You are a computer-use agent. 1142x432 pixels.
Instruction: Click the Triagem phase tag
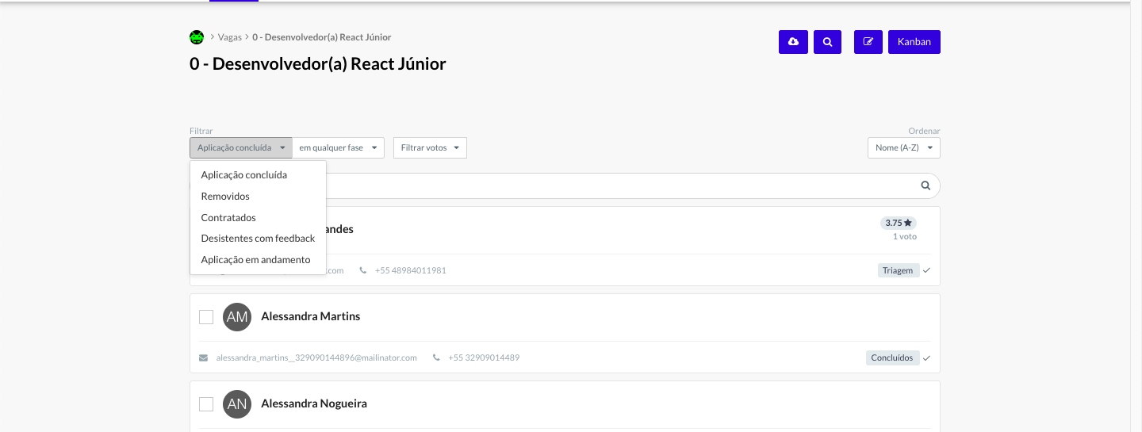[898, 270]
